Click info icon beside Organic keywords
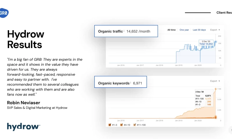This screenshot has width=232, height=139. pyautogui.click(x=130, y=83)
